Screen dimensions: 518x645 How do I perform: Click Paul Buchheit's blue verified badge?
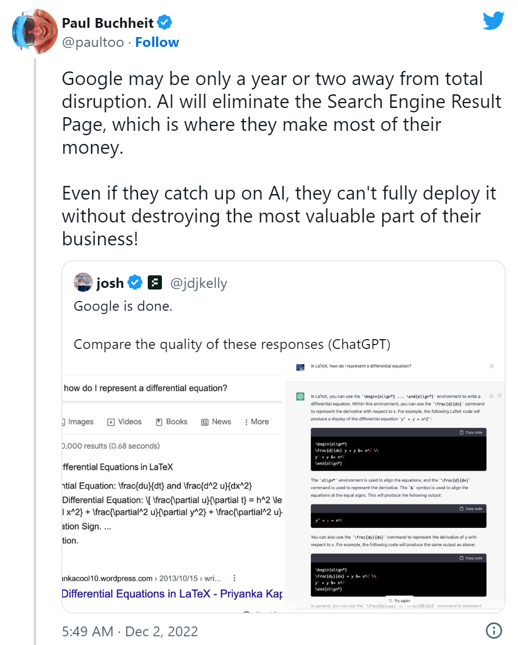[164, 22]
